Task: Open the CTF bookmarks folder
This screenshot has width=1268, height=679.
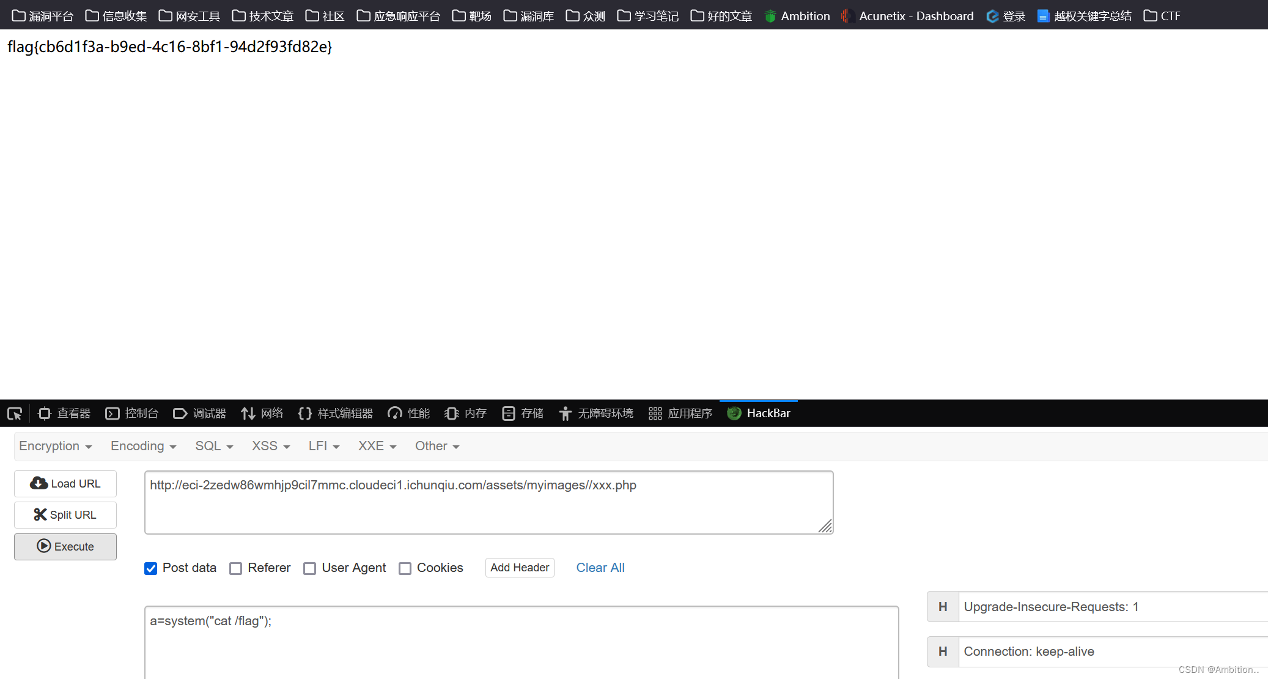Action: point(1162,16)
